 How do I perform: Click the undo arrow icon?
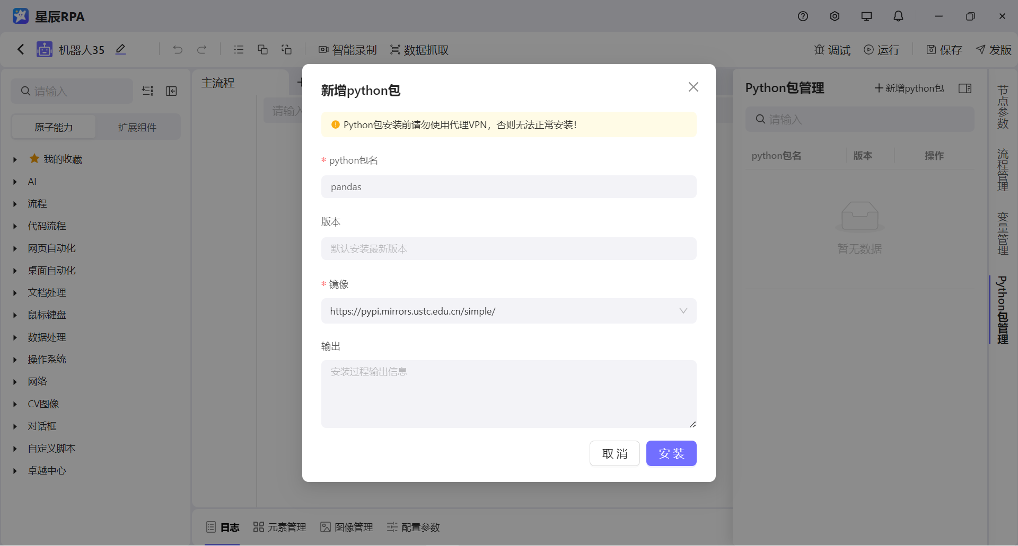[x=178, y=49]
